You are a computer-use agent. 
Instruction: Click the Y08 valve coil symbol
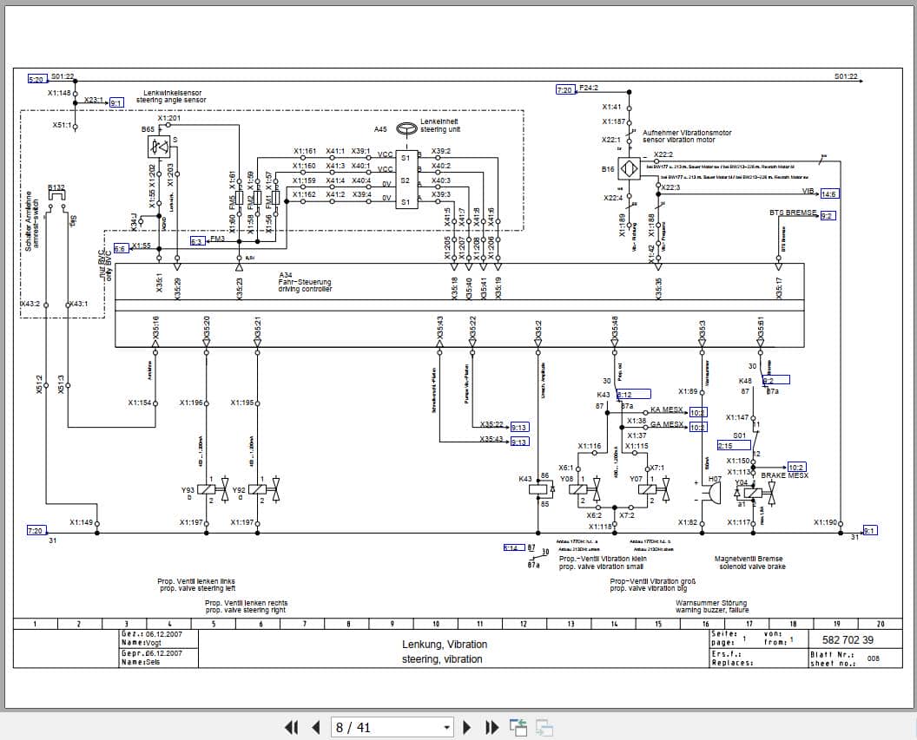[578, 489]
